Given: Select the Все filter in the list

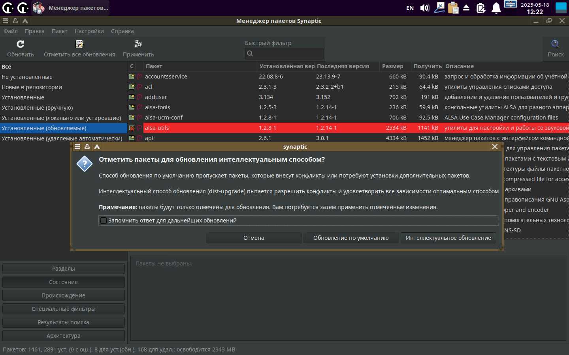Looking at the screenshot, I should tap(63, 67).
